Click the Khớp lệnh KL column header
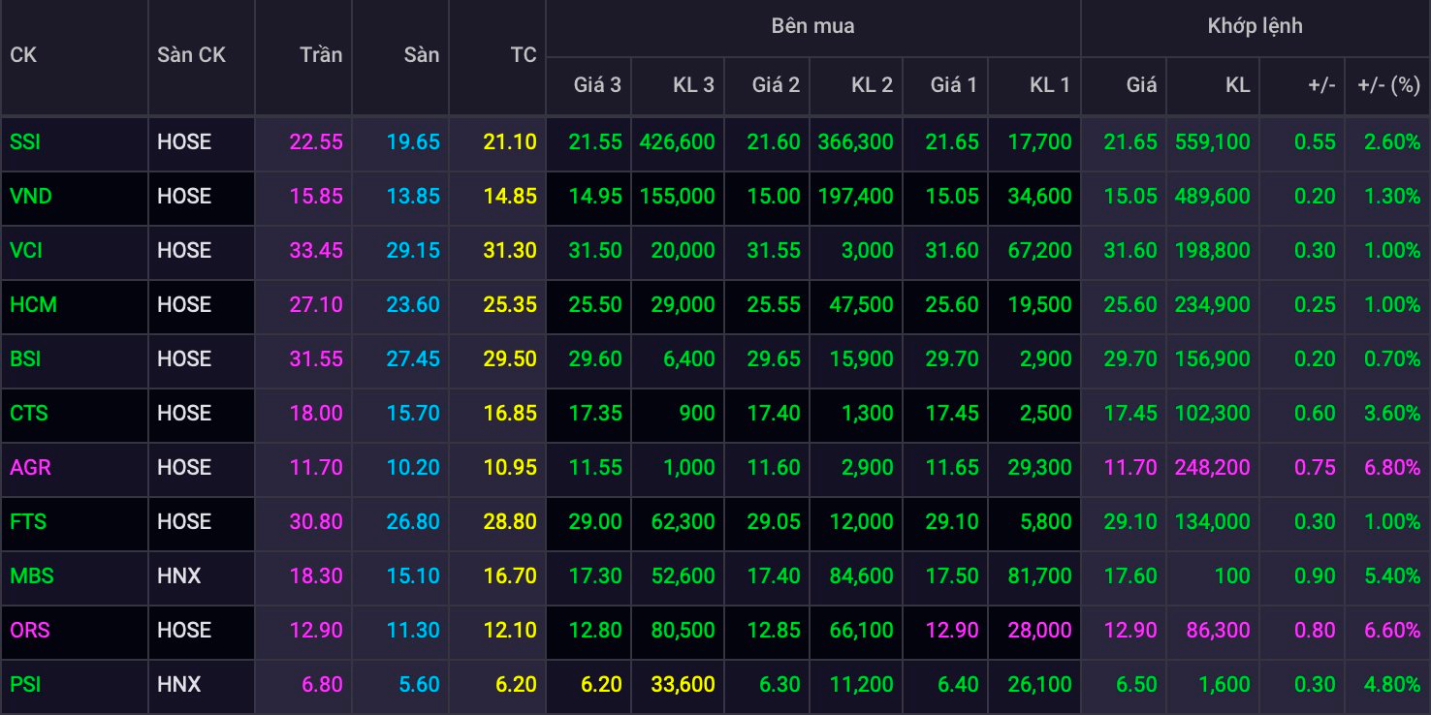Viewport: 1431px width, 715px height. coord(1237,85)
